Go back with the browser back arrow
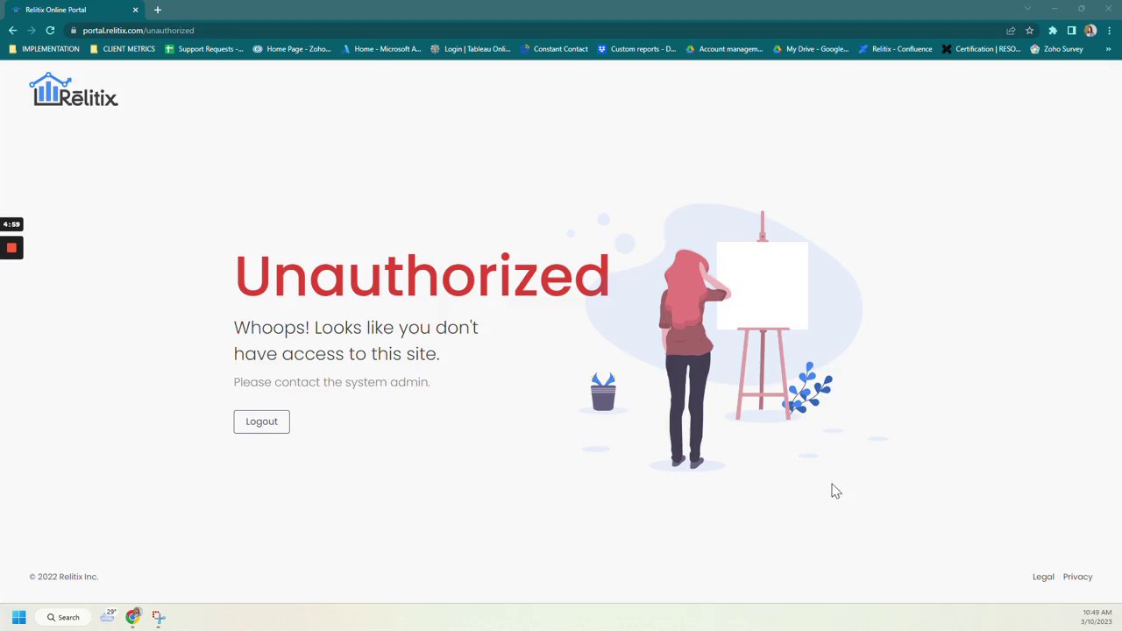Image resolution: width=1122 pixels, height=631 pixels. [12, 31]
